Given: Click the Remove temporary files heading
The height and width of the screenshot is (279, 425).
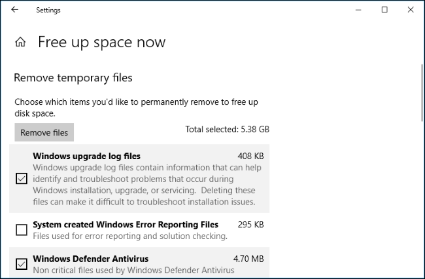Looking at the screenshot, I should click(x=73, y=78).
